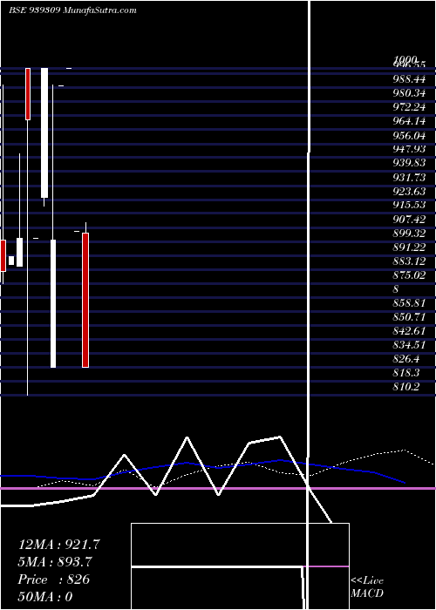Click the large white candlestick near 996 high

pyautogui.click(x=44, y=132)
